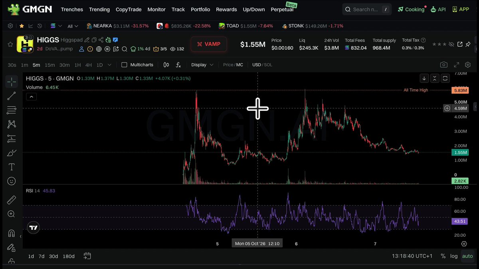Expand more timeframe options chevron
The image size is (479, 269).
tap(109, 65)
